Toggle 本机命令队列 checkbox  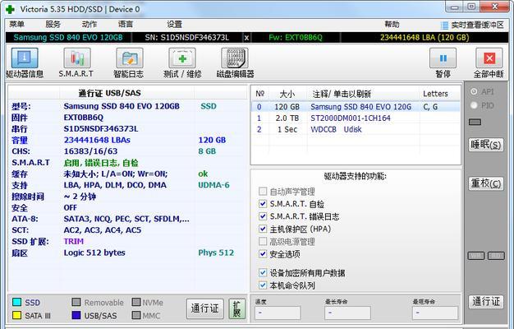point(263,285)
